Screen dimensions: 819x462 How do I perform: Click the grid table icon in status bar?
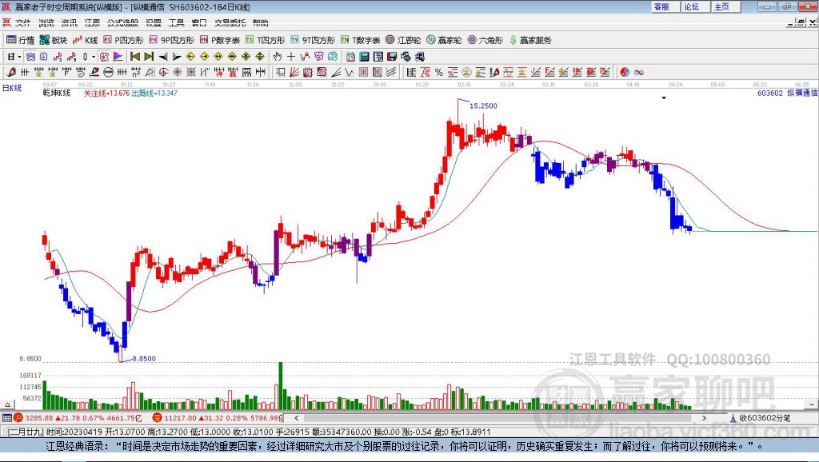pos(6,417)
